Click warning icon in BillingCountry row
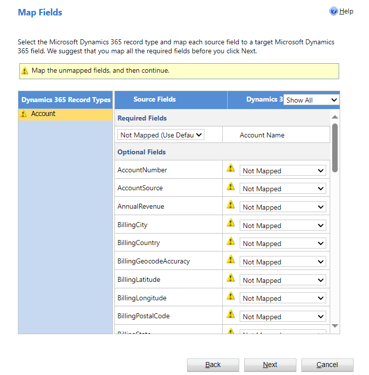369x375 pixels. click(230, 241)
